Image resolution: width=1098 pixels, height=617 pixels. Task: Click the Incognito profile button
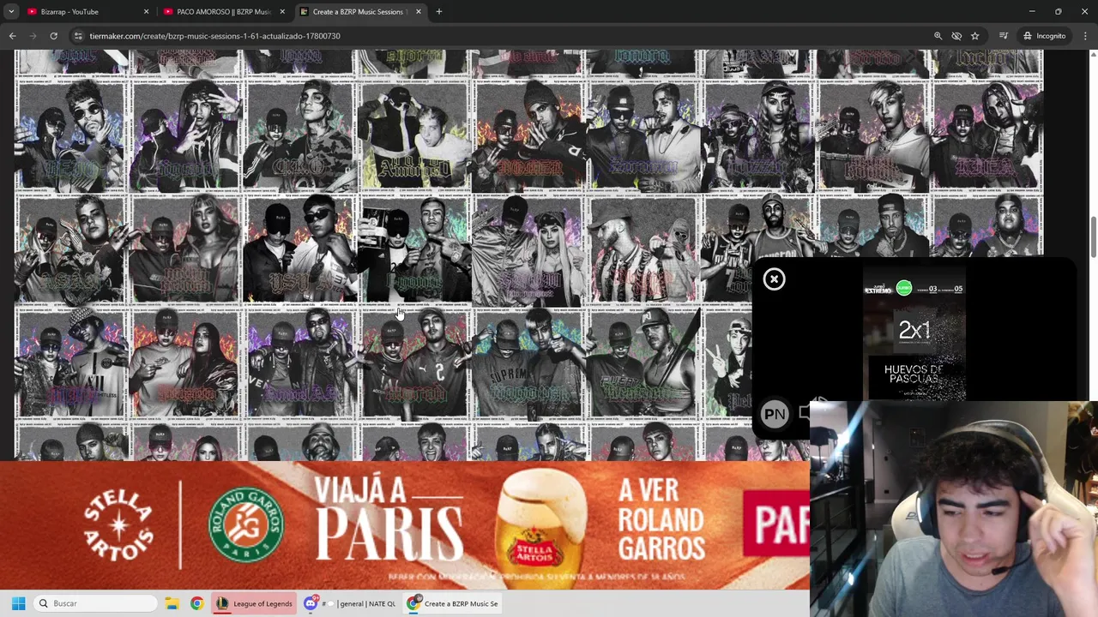(x=1043, y=36)
